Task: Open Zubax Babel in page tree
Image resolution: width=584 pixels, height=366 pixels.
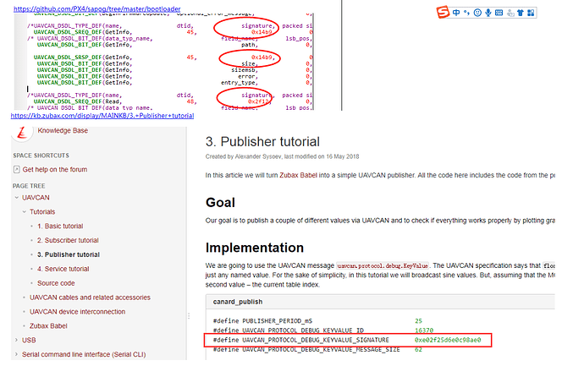Action: tap(48, 325)
